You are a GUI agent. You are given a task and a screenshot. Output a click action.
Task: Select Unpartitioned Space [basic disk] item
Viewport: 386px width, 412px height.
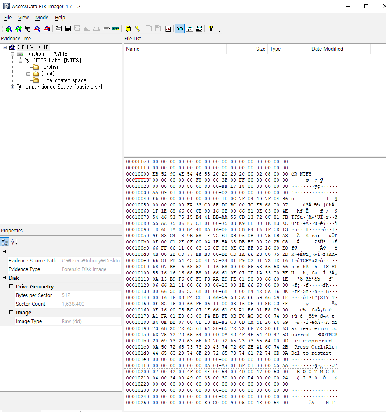coord(63,87)
